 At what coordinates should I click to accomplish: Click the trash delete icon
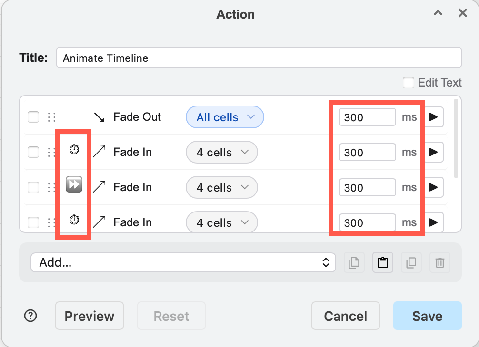pos(440,262)
